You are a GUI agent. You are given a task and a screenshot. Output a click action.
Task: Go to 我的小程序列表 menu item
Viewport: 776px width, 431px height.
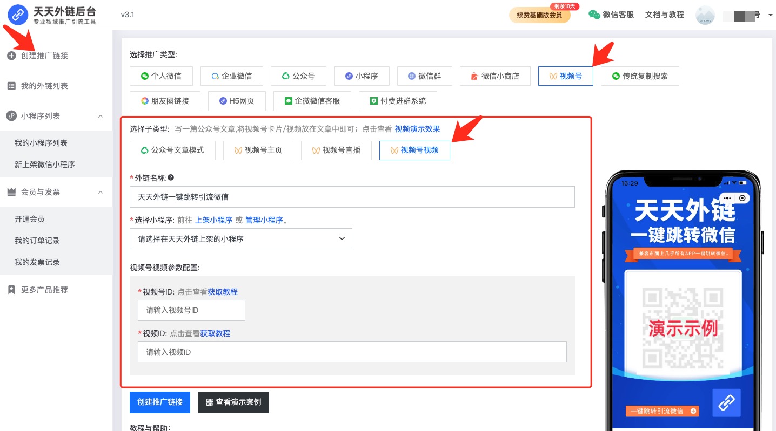41,143
